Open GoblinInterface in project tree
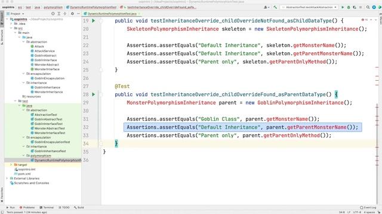 coord(44,60)
